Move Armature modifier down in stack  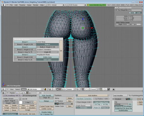140,99
